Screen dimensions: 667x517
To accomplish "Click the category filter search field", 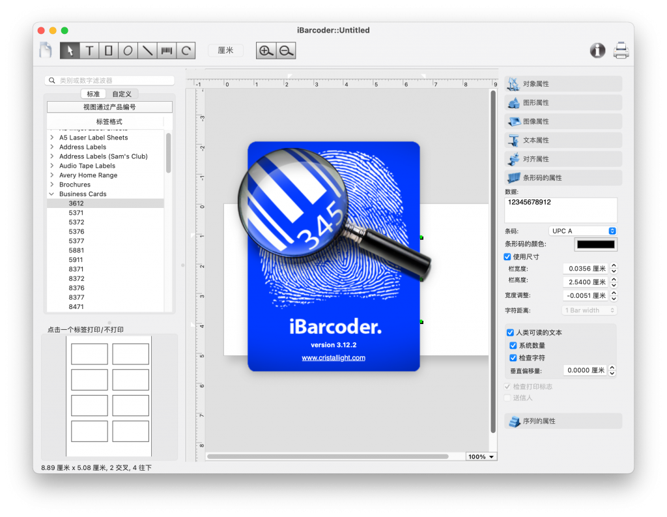I will [109, 80].
